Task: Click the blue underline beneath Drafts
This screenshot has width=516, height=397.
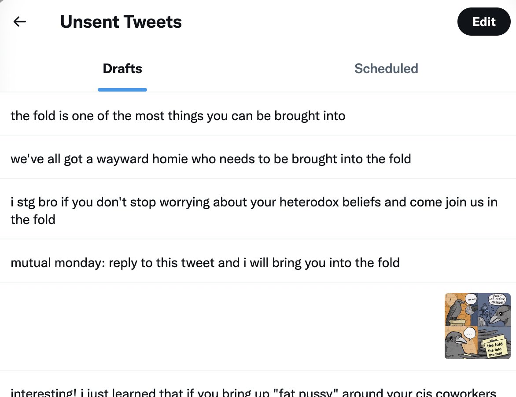Action: [122, 90]
